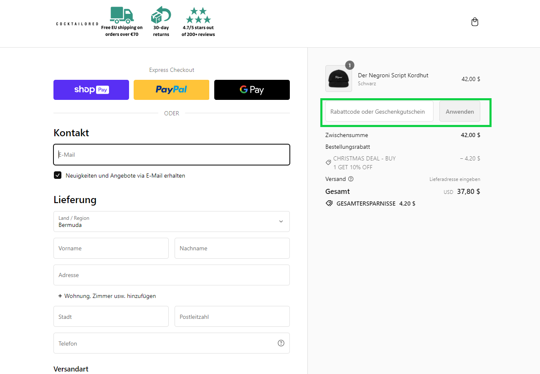Viewport: 540px width, 374px height.
Task: Click the Kontakt heading
Action: tap(71, 133)
